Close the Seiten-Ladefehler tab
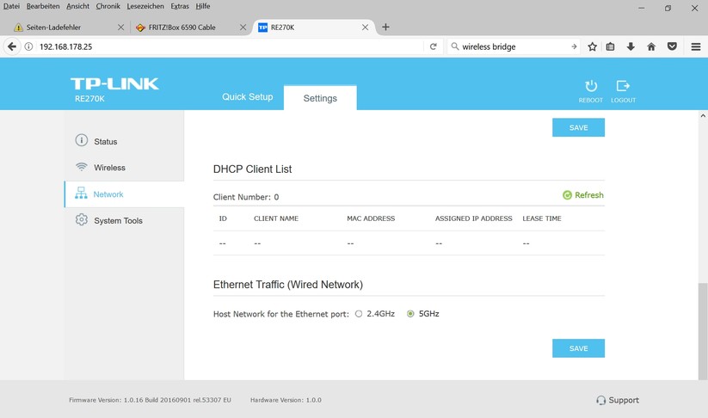Image resolution: width=708 pixels, height=418 pixels. coord(120,27)
